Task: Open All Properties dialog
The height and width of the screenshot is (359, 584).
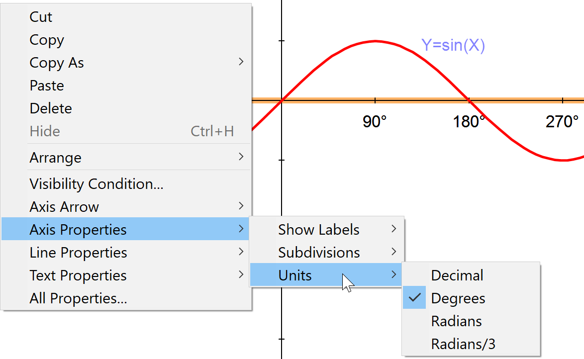Action: tap(78, 298)
